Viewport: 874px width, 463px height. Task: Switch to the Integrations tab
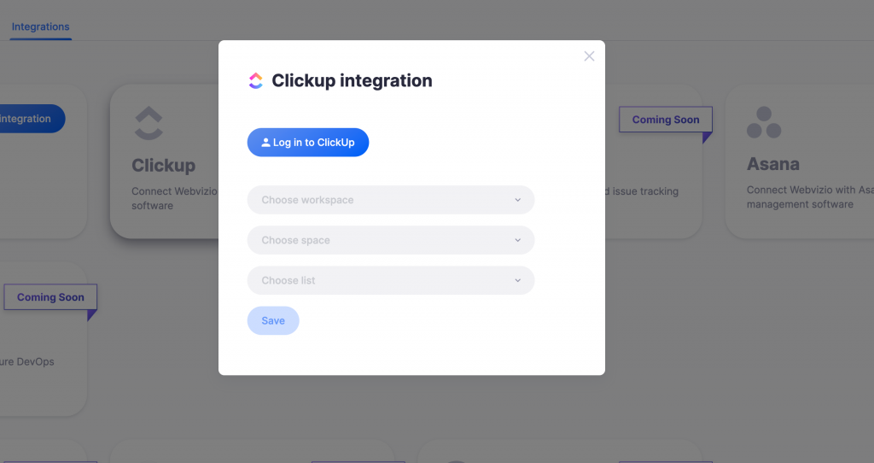[x=41, y=26]
